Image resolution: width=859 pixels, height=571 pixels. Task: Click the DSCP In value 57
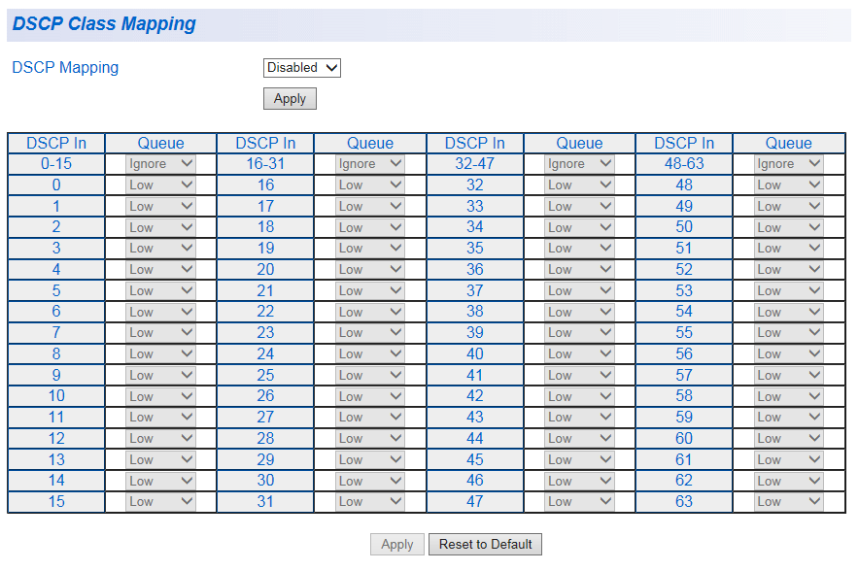coord(684,375)
